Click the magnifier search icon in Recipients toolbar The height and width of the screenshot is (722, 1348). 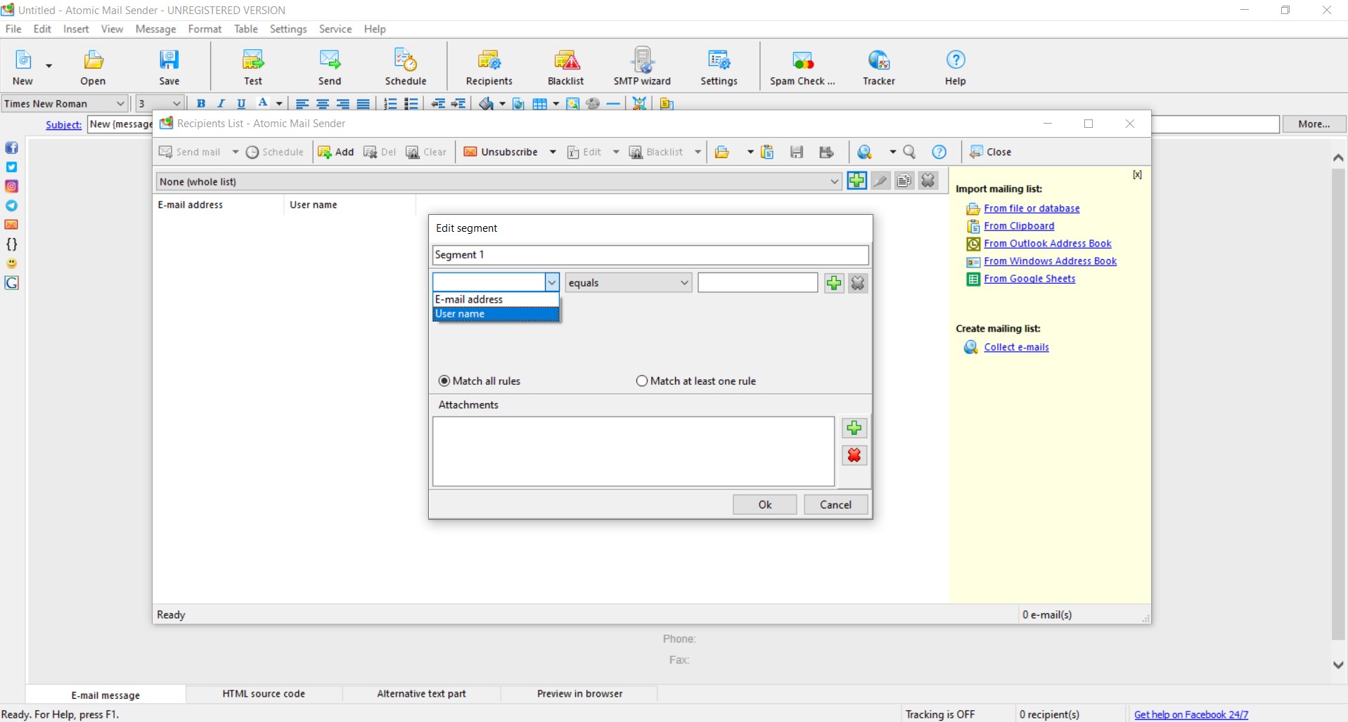(x=909, y=152)
